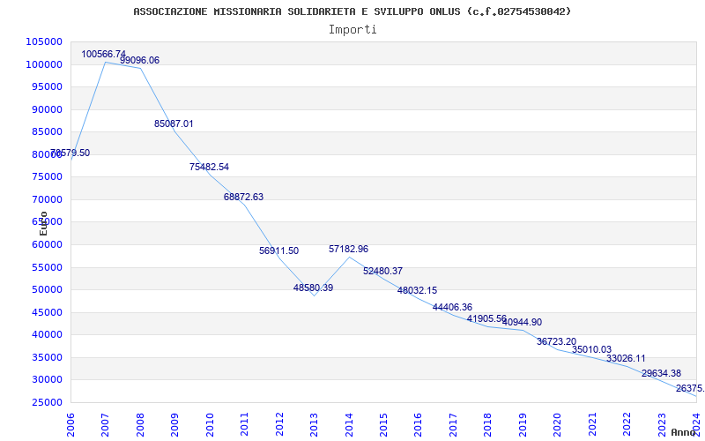Select the data label 75482.54
The height and width of the screenshot is (441, 705).
tap(209, 167)
